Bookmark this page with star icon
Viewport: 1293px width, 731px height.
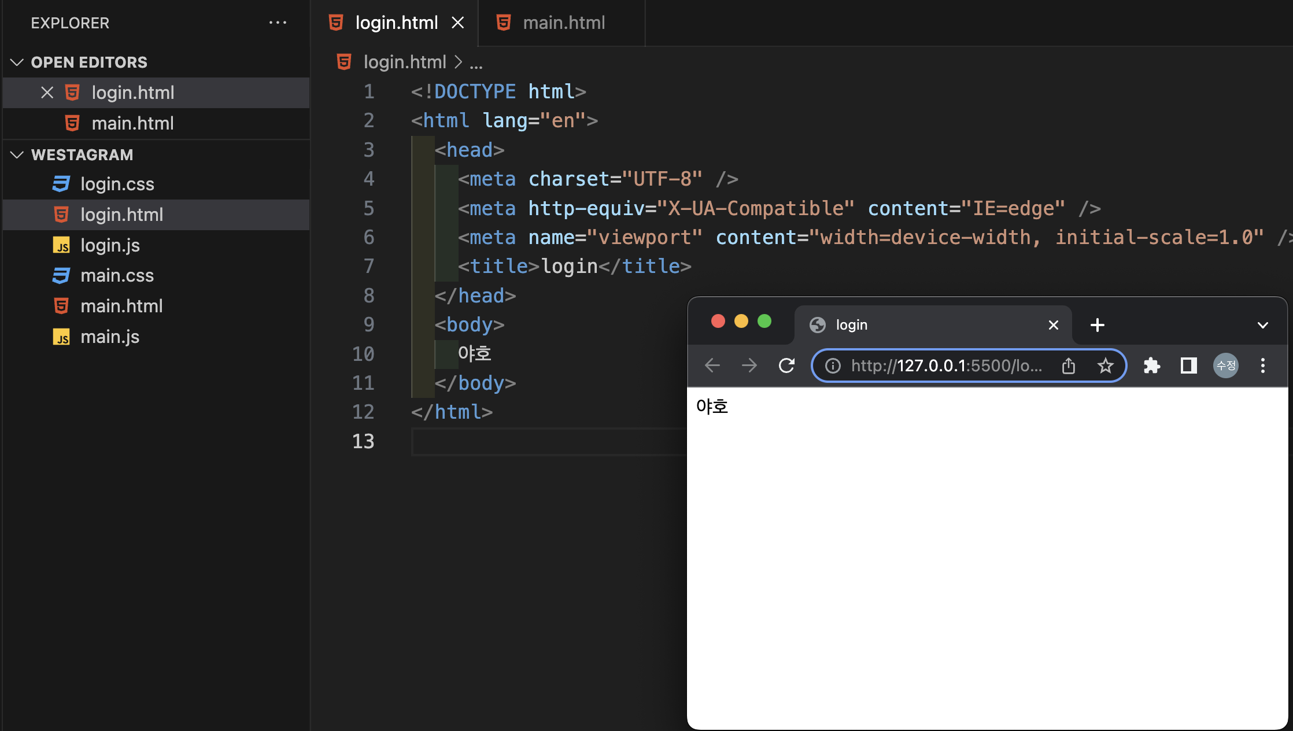1106,365
